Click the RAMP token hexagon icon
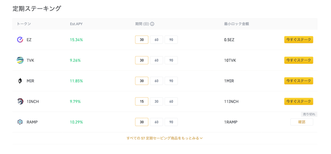Screen dimensions: 331x154 coord(20,122)
